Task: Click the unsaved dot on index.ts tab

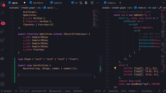Action: pos(120,3)
